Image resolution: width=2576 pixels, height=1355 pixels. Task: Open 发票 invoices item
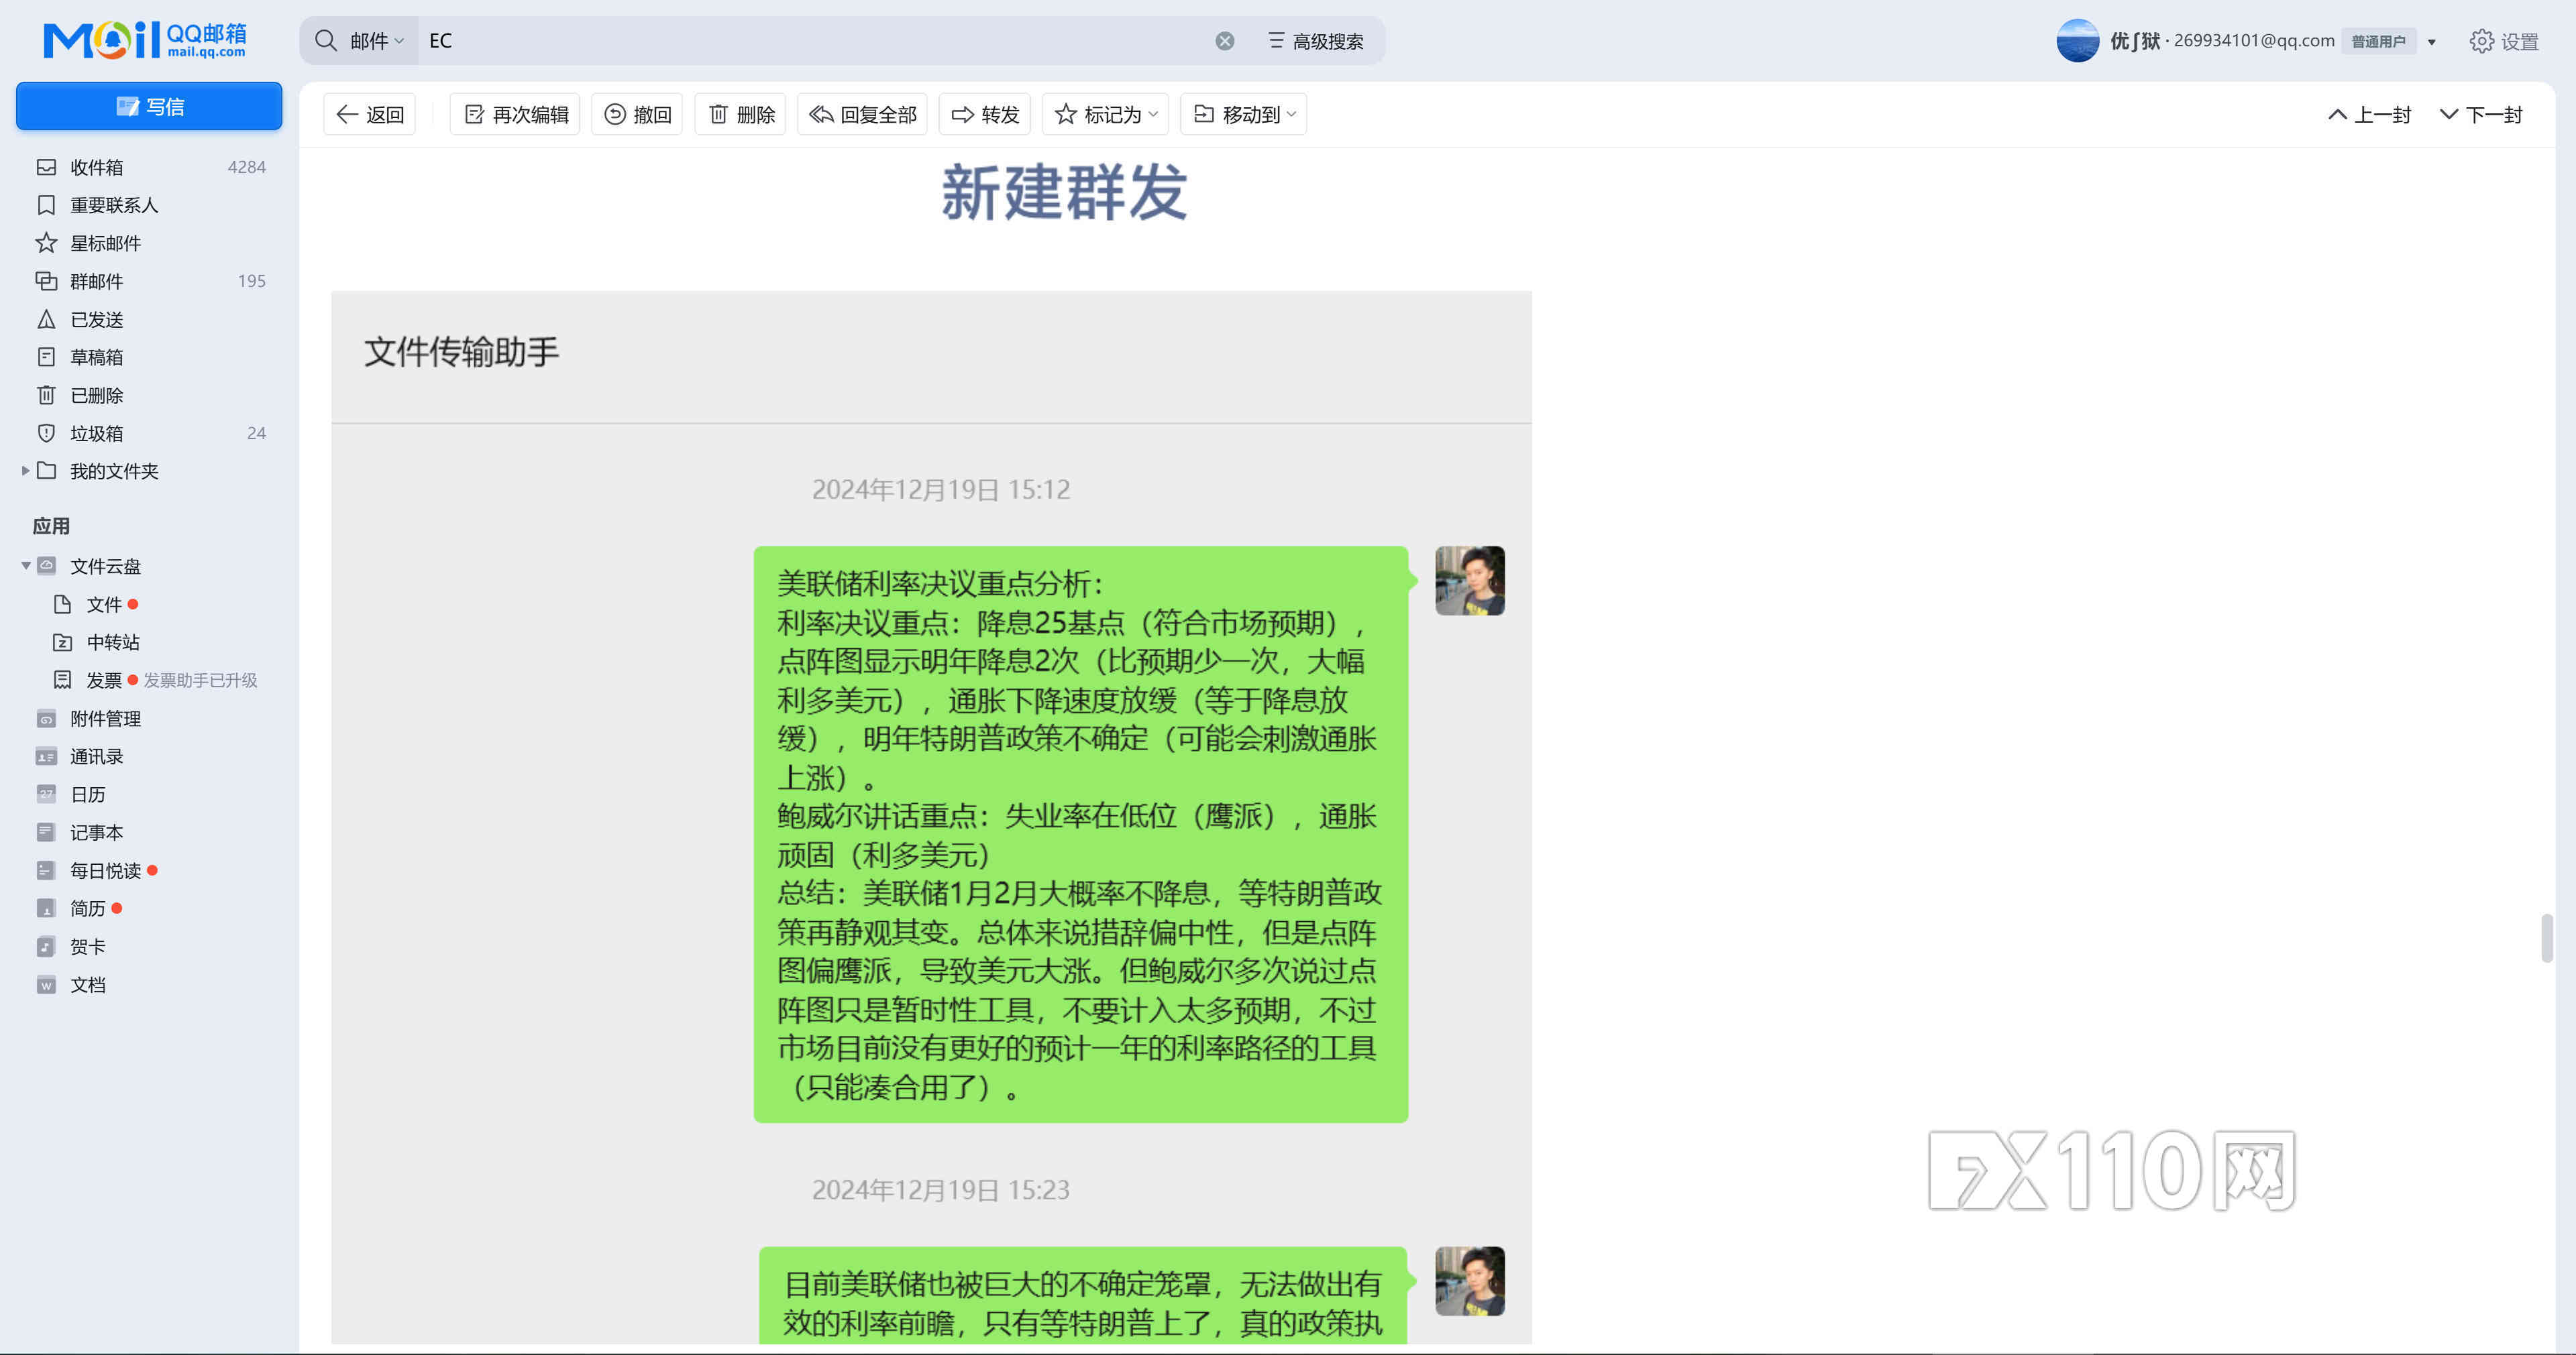point(103,681)
